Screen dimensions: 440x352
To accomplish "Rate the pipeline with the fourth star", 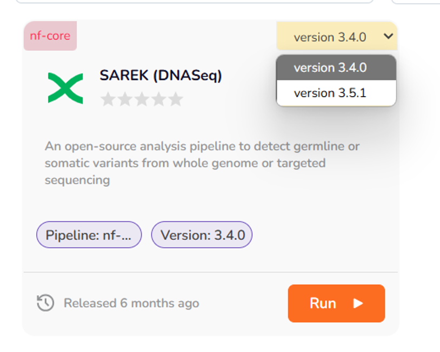I will point(158,99).
